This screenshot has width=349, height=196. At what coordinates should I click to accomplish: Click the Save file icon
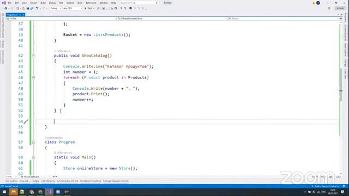point(28,8)
